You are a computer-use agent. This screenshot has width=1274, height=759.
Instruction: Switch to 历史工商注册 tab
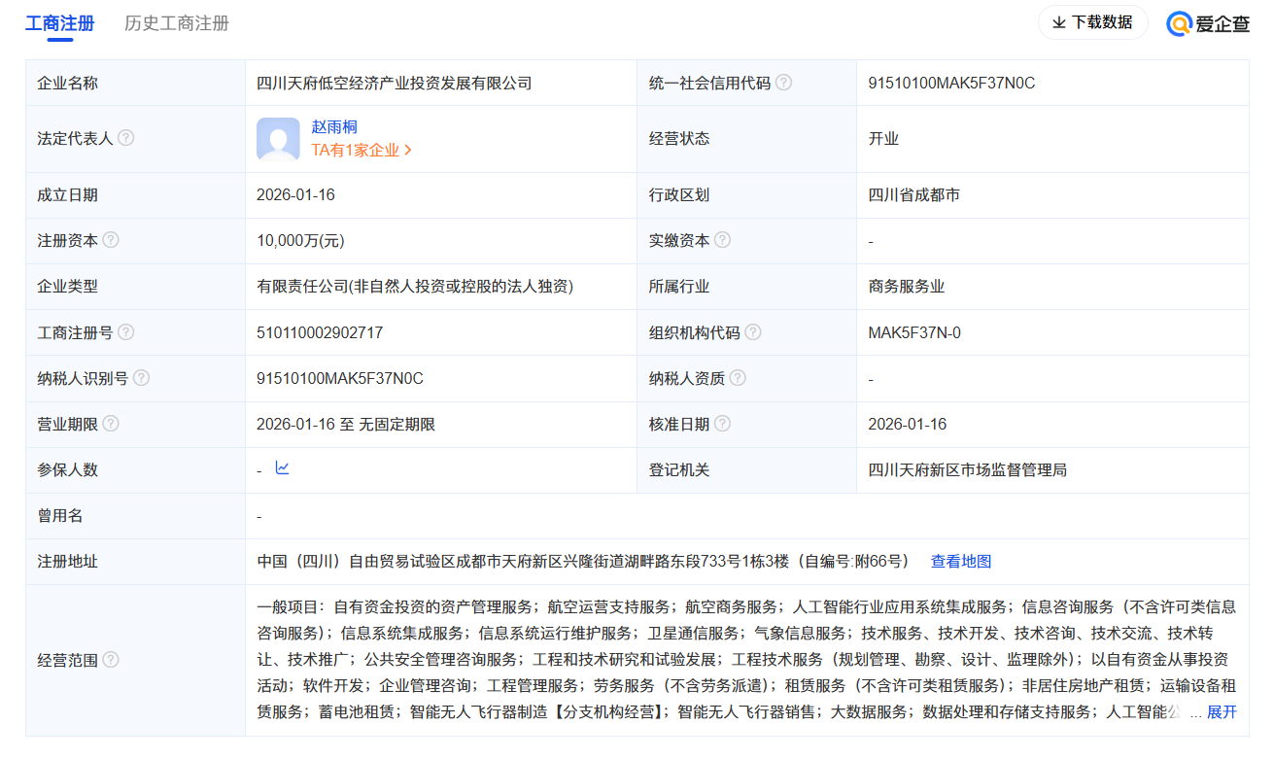coord(175,22)
